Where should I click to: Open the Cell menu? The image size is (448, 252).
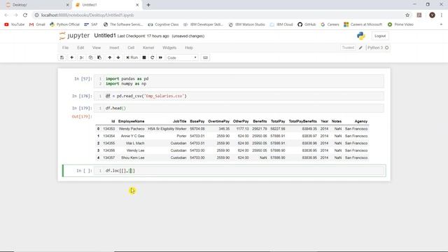pos(131,48)
